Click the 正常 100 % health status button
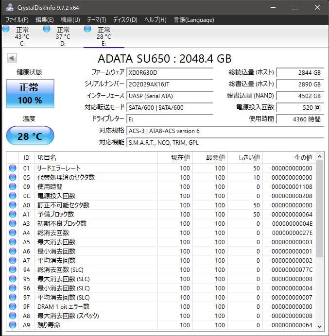This screenshot has height=336, width=329. pyautogui.click(x=30, y=94)
